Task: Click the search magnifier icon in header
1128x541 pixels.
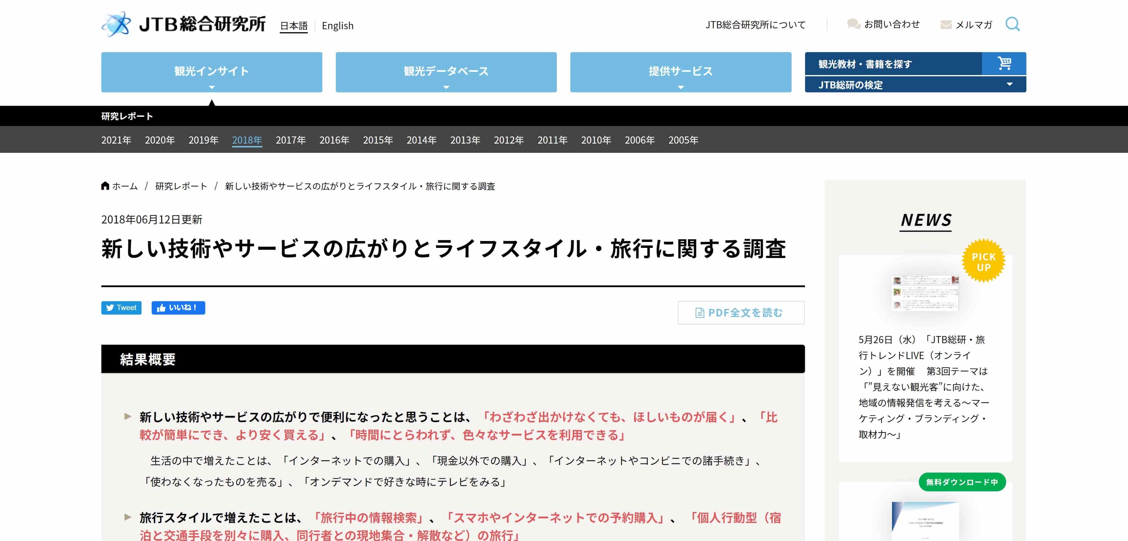Action: [x=1012, y=24]
